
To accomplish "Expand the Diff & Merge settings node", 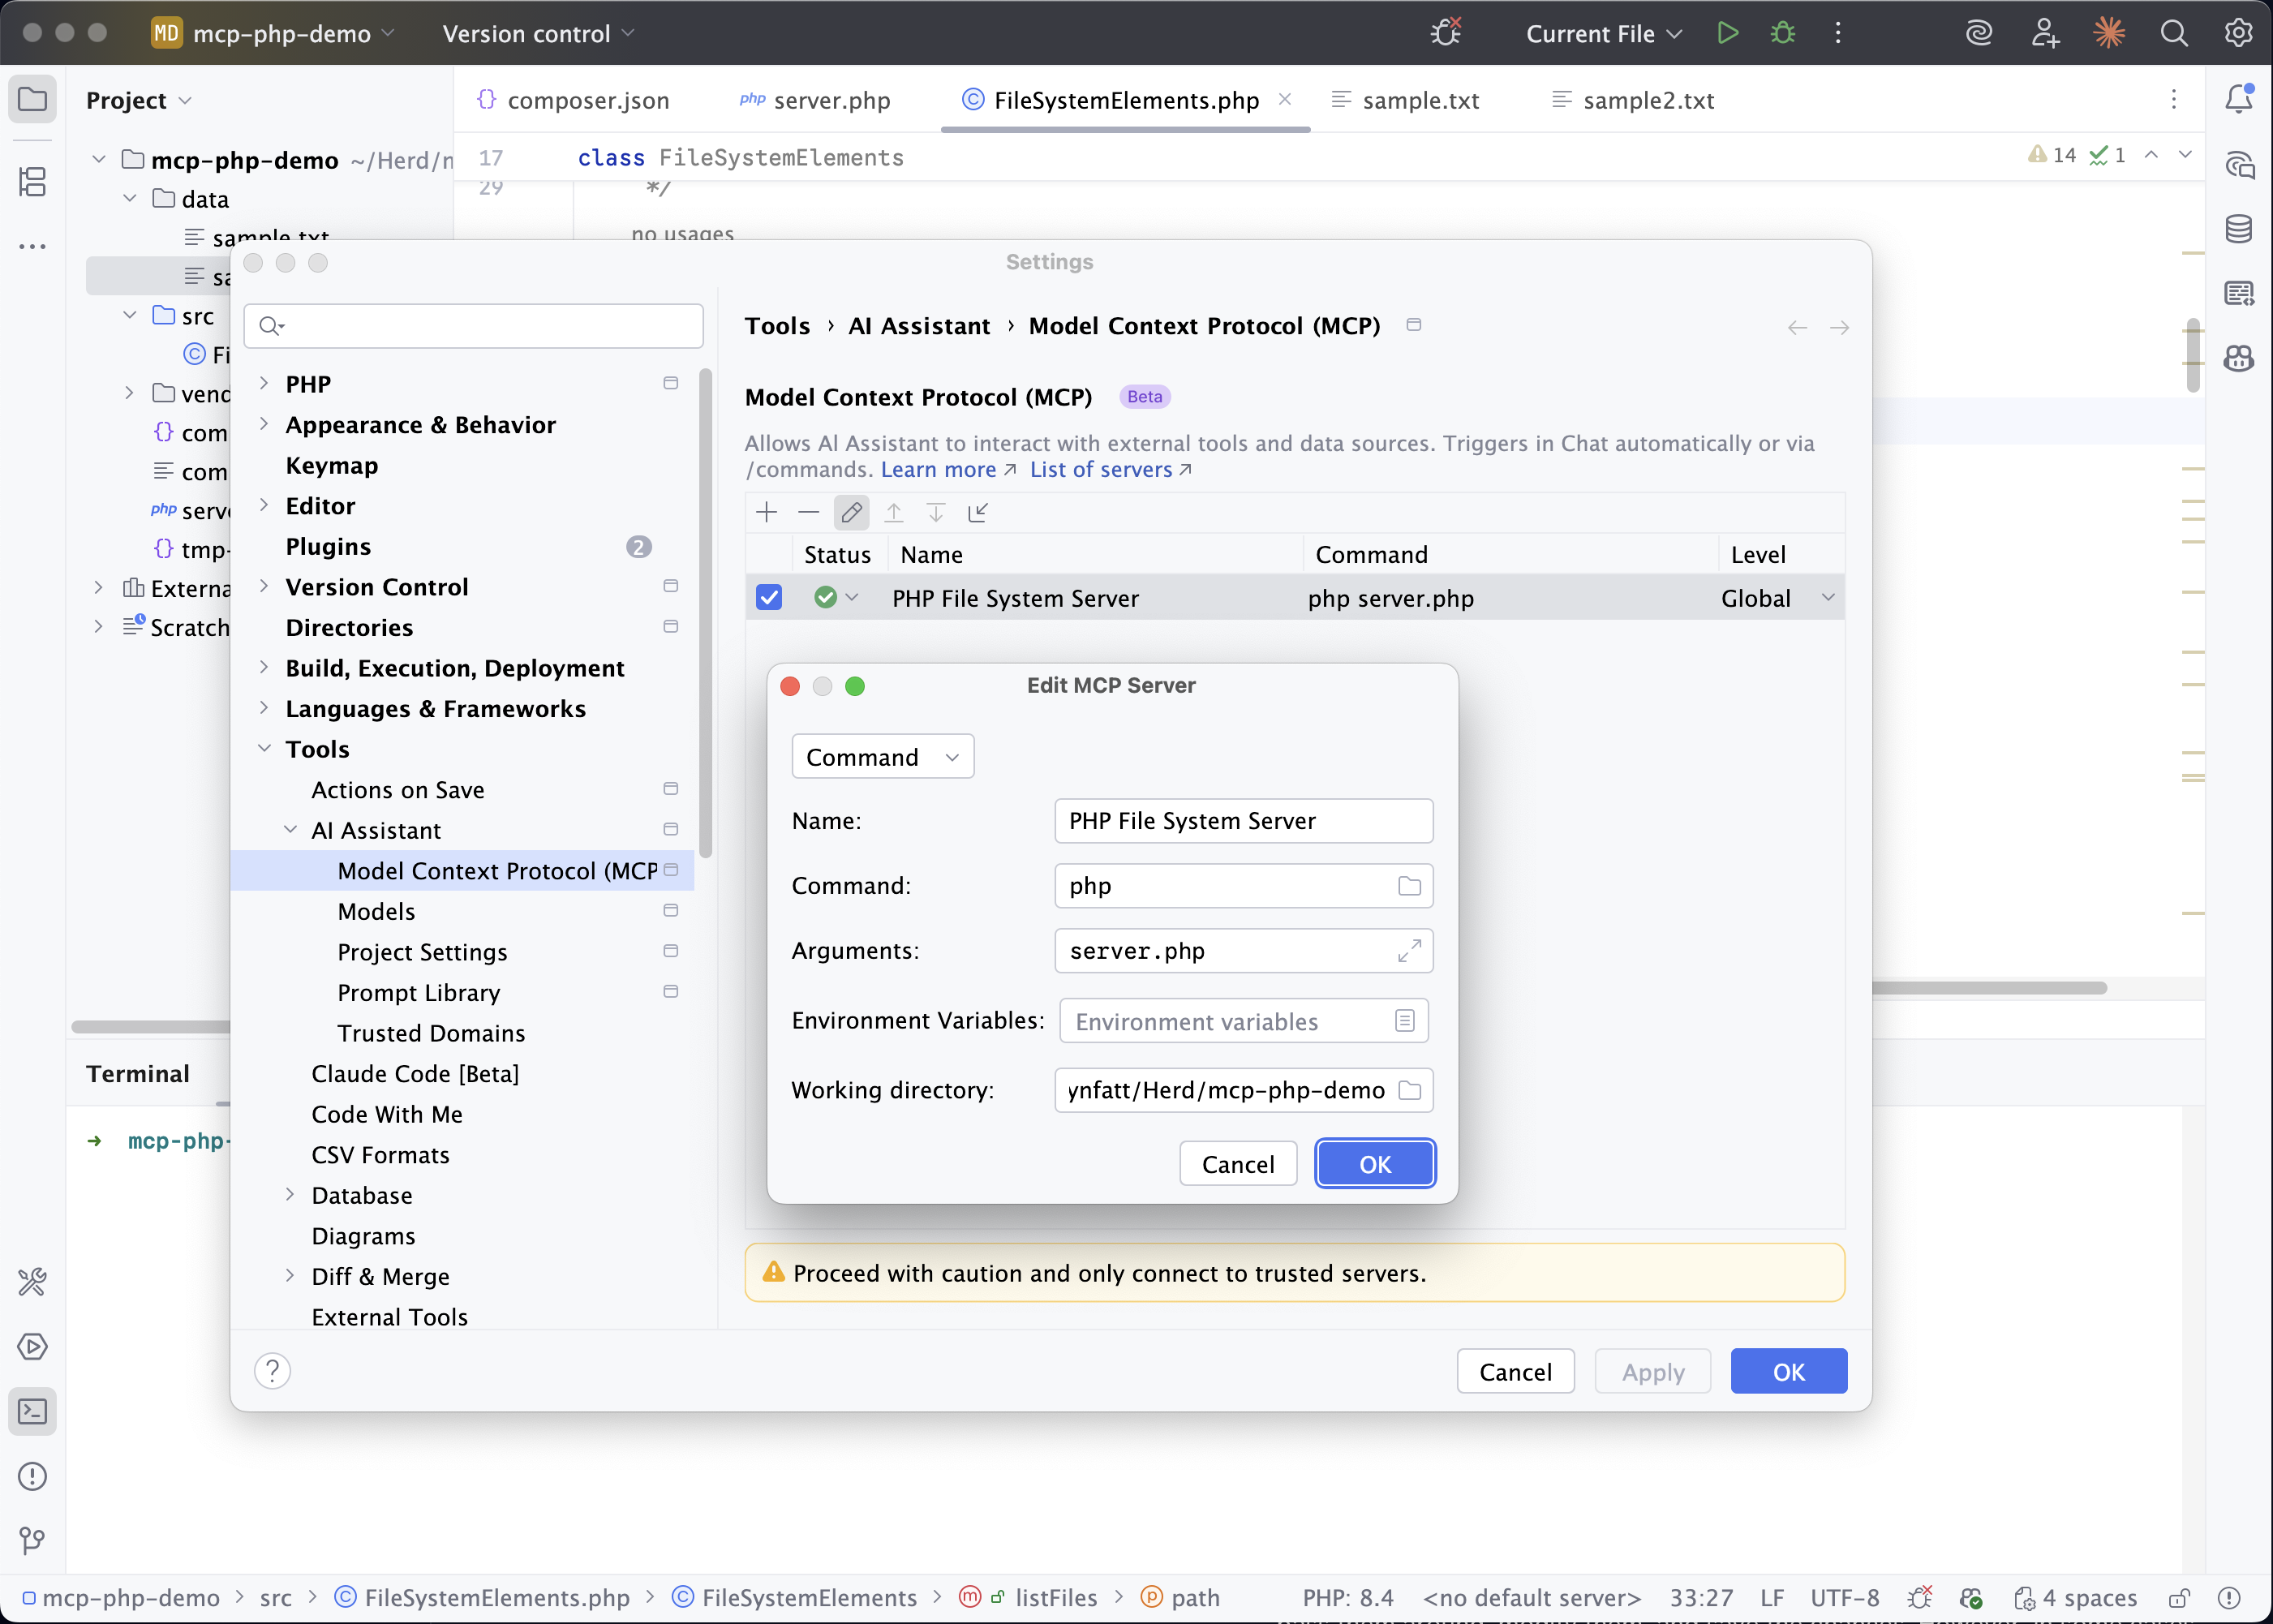I will [x=290, y=1275].
